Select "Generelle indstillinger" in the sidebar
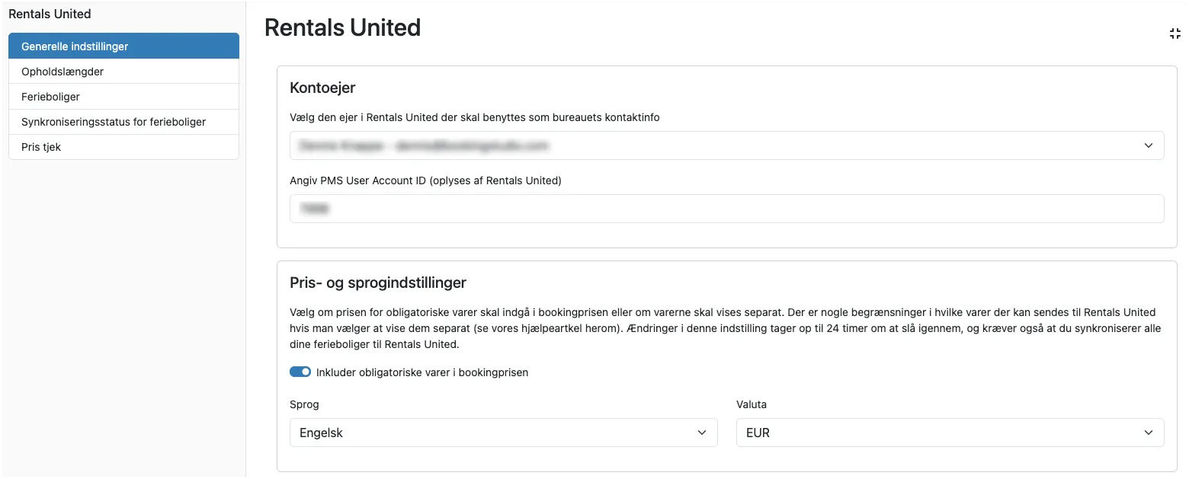The width and height of the screenshot is (1189, 479). pos(76,46)
